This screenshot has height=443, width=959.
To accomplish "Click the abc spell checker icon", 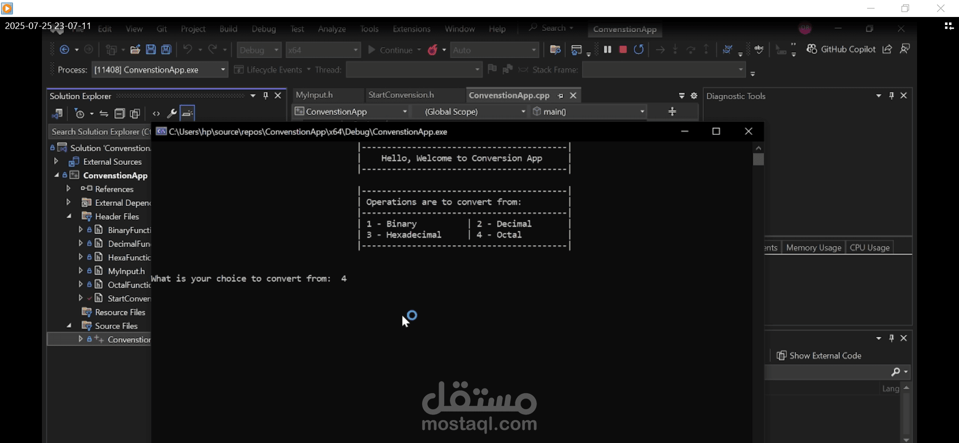I will click(x=759, y=49).
